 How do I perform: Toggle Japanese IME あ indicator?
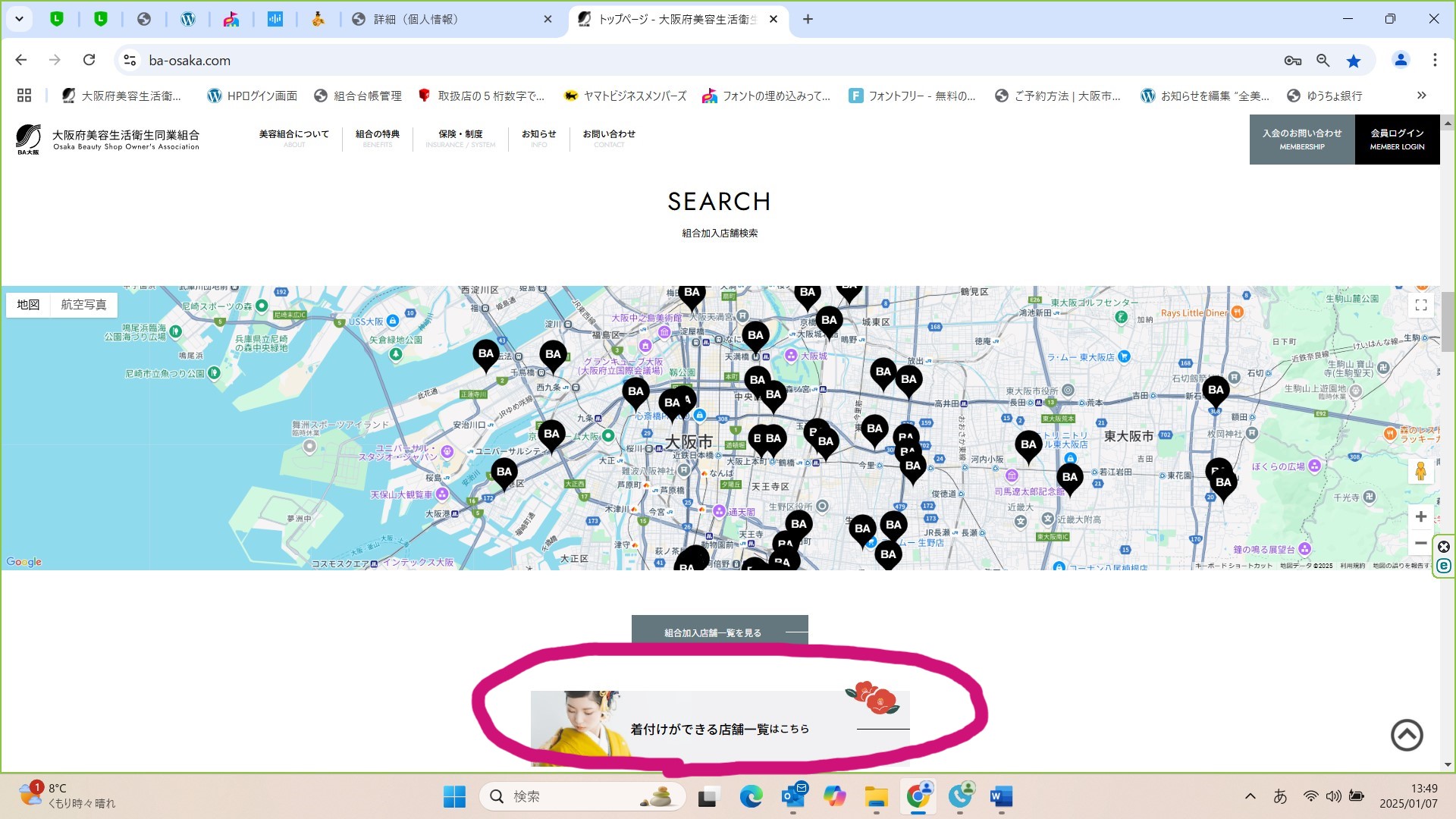pos(1280,796)
